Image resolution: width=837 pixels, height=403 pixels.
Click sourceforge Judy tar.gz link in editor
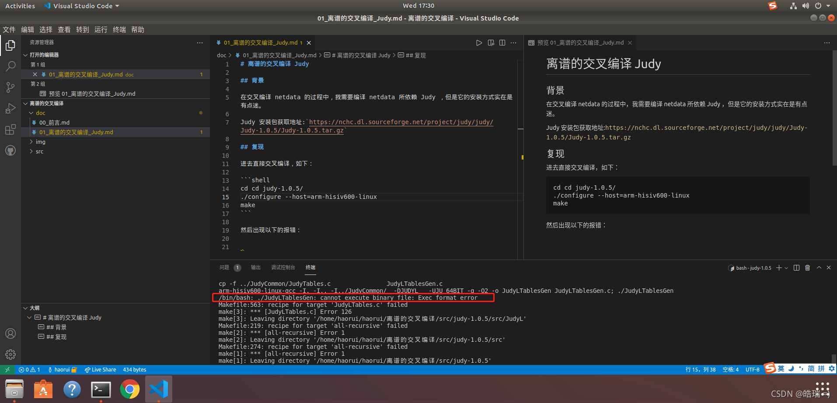(x=366, y=126)
